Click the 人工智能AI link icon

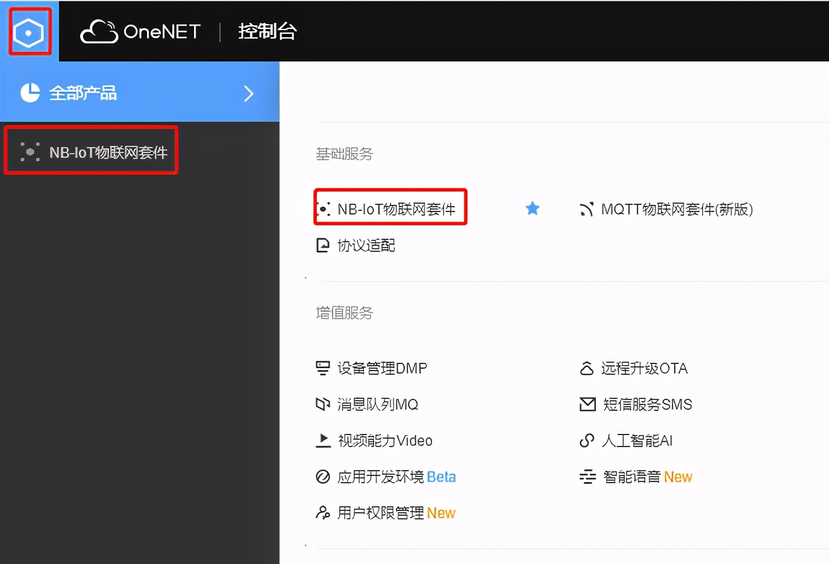[x=587, y=440]
